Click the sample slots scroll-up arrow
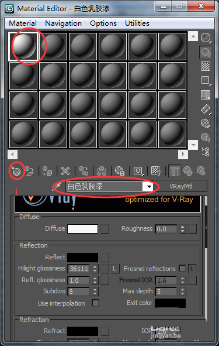 (x=193, y=36)
